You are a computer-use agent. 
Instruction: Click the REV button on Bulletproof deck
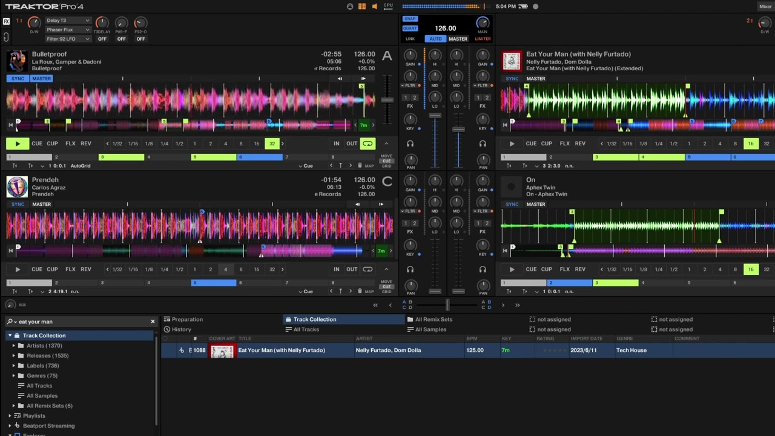[86, 144]
